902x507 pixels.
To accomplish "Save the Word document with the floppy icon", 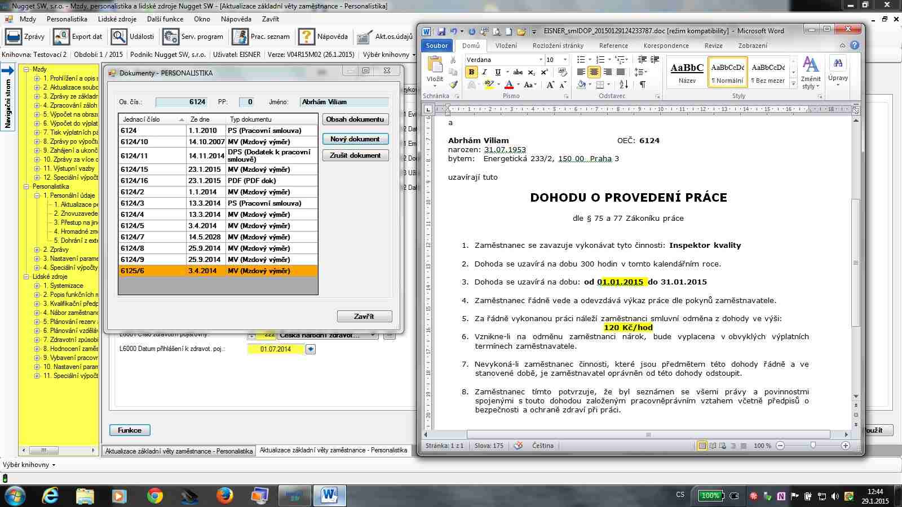I will click(441, 32).
